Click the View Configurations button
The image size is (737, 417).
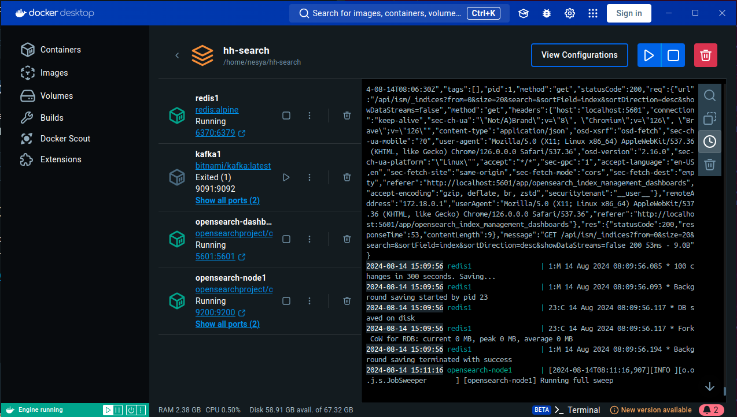coord(579,55)
